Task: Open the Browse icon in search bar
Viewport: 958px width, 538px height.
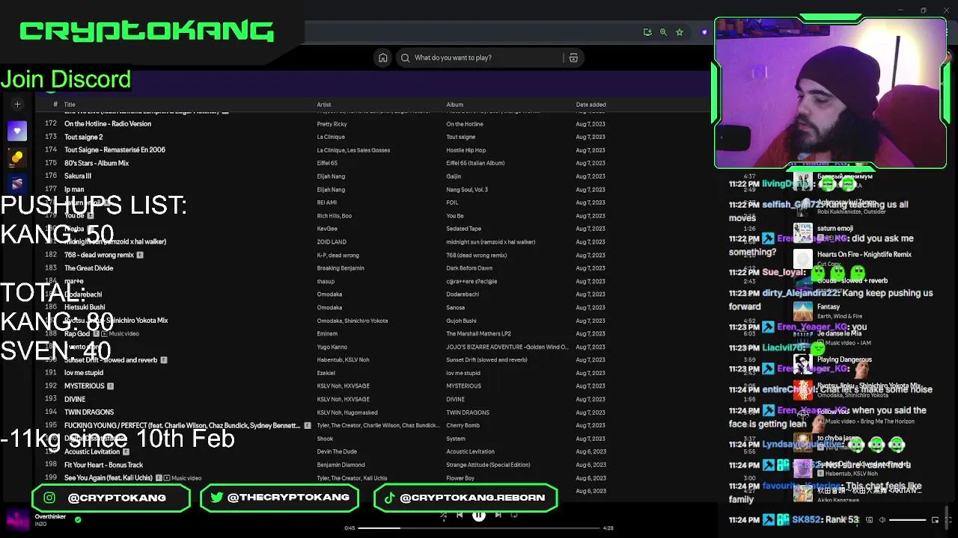Action: click(x=573, y=58)
